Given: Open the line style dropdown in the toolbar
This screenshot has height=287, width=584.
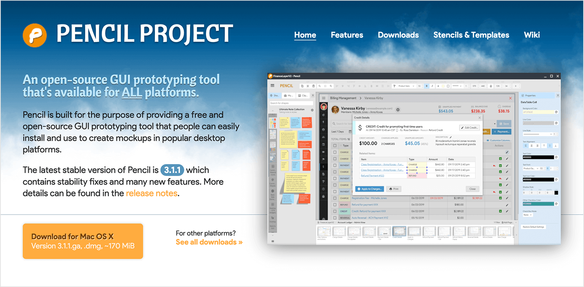Looking at the screenshot, I should (x=457, y=86).
